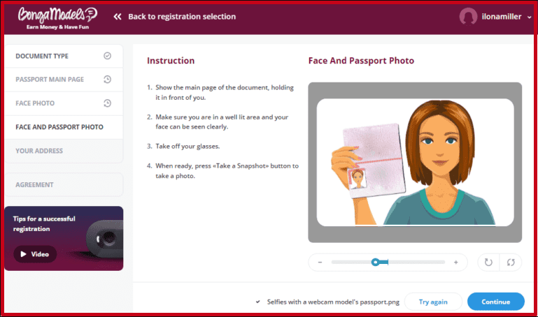Click the rotate image clockwise icon
Viewport: 538px width, 317px height.
click(488, 263)
